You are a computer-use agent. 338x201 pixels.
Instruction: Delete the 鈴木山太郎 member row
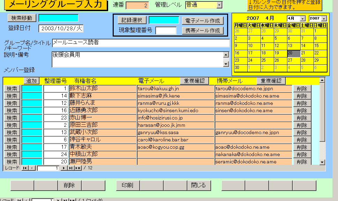pos(302,89)
